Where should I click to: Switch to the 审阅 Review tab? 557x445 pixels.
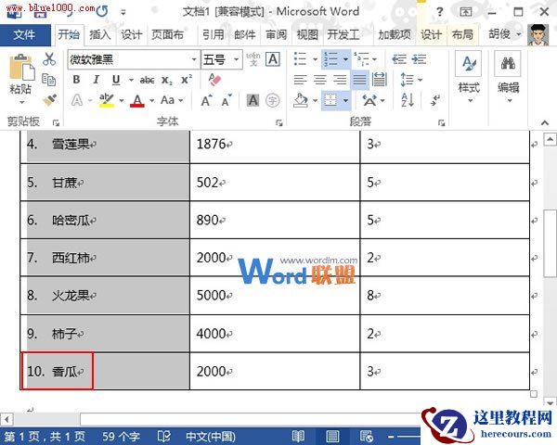(x=276, y=35)
